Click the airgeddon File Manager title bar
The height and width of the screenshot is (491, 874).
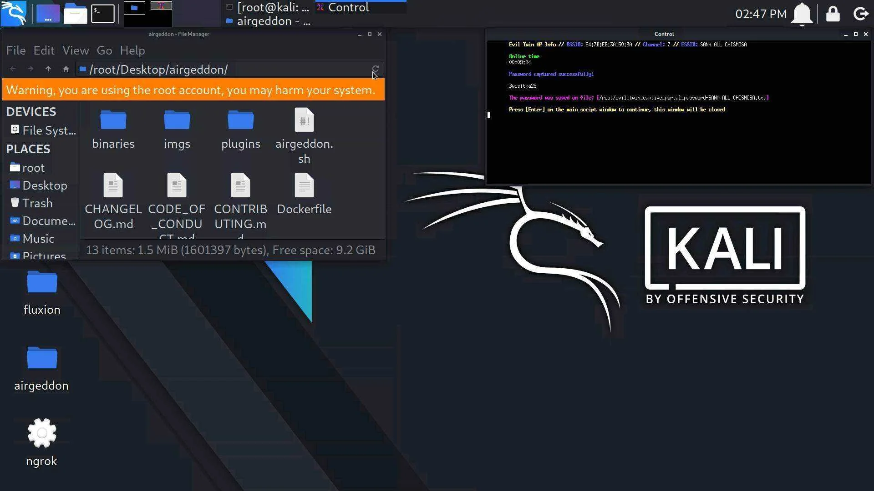(179, 34)
